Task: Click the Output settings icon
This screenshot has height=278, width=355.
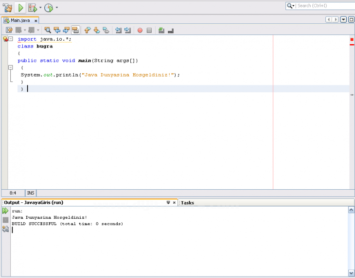Action: (5, 229)
